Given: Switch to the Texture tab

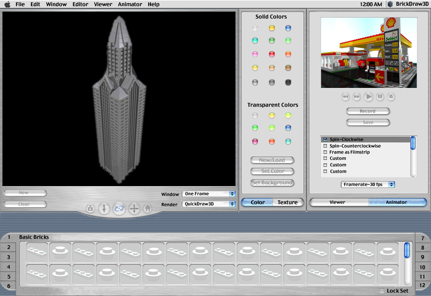Looking at the screenshot, I should pos(288,202).
